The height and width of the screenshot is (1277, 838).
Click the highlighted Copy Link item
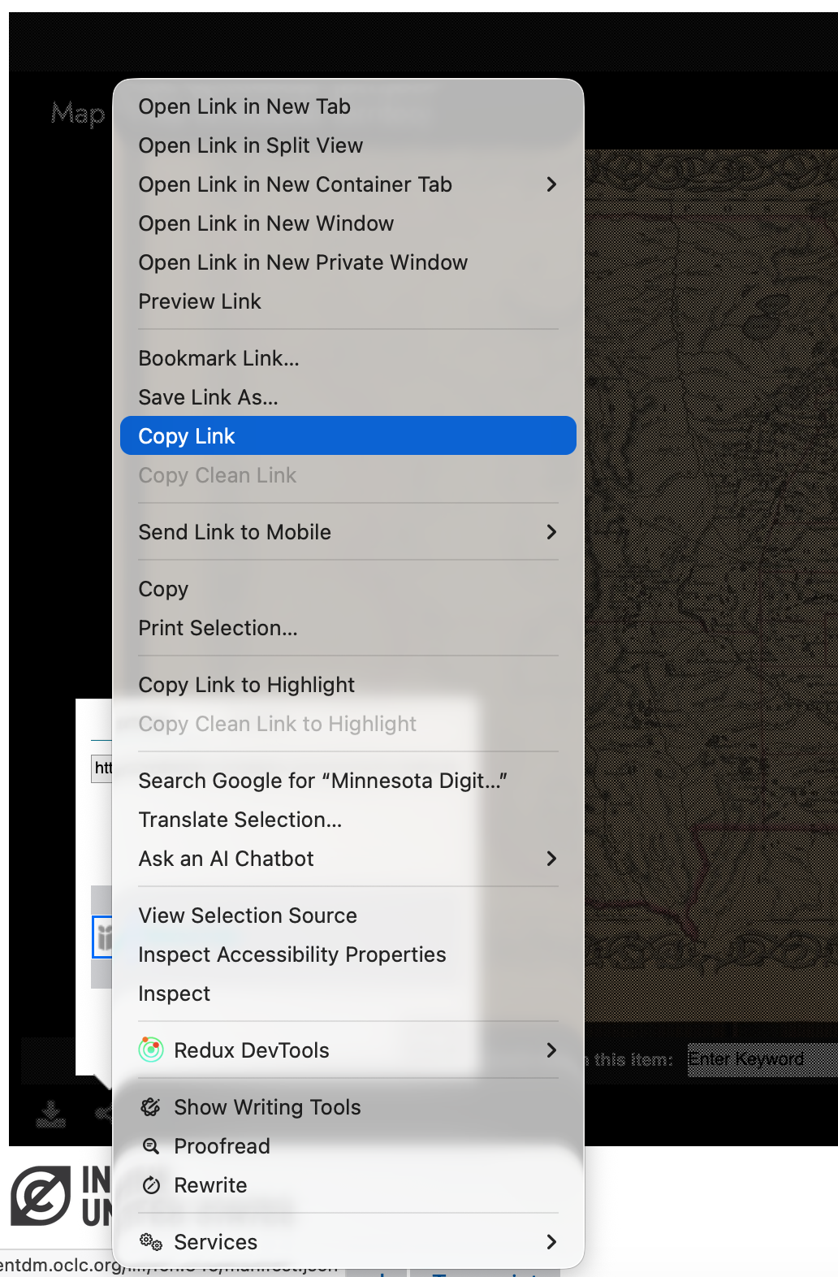pyautogui.click(x=348, y=435)
